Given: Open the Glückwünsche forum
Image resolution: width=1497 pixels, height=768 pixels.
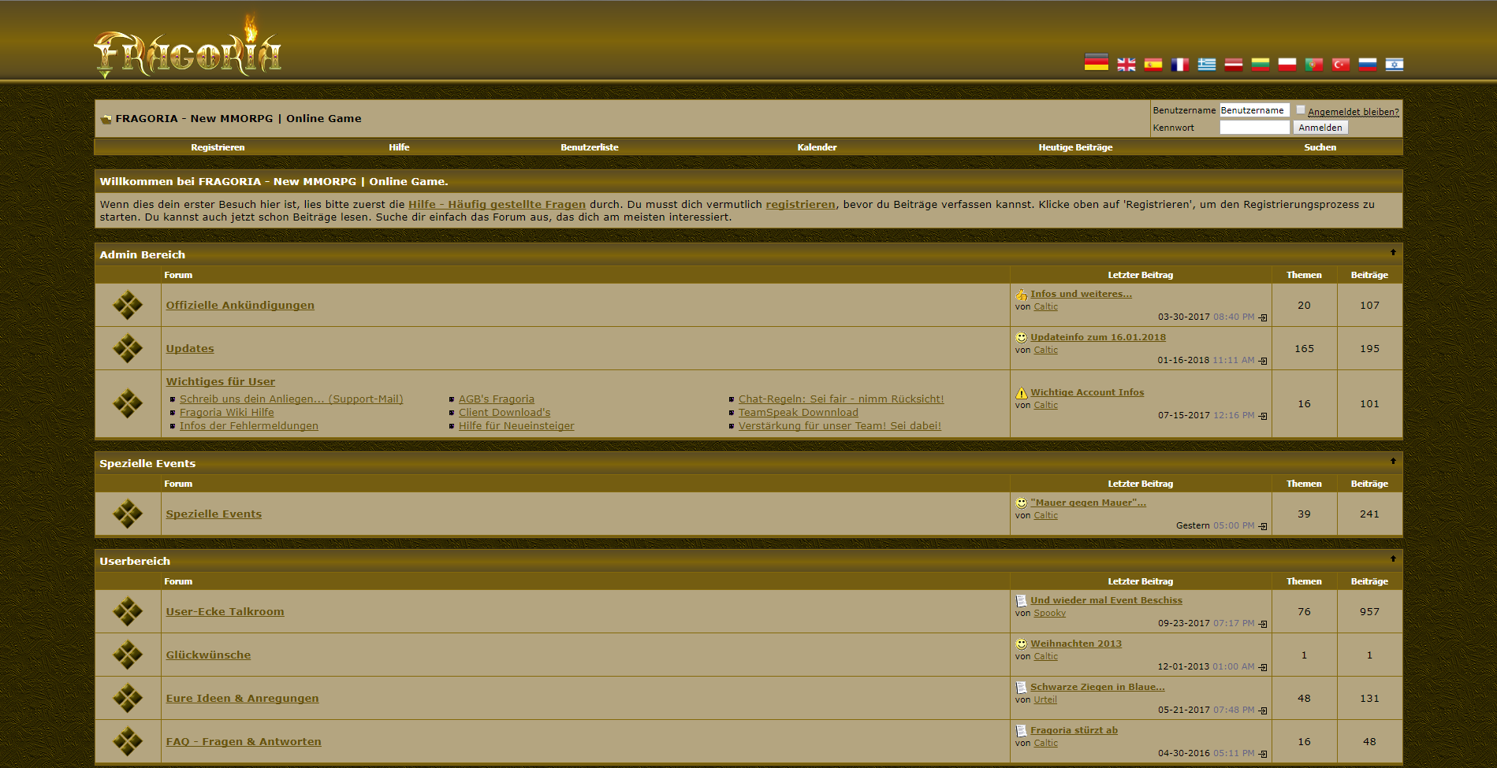Looking at the screenshot, I should 208,655.
